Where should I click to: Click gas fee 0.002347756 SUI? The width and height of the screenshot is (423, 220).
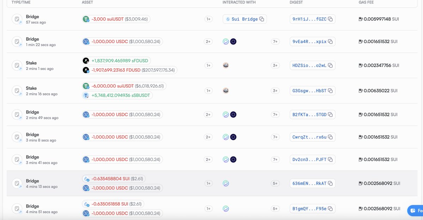(379, 65)
